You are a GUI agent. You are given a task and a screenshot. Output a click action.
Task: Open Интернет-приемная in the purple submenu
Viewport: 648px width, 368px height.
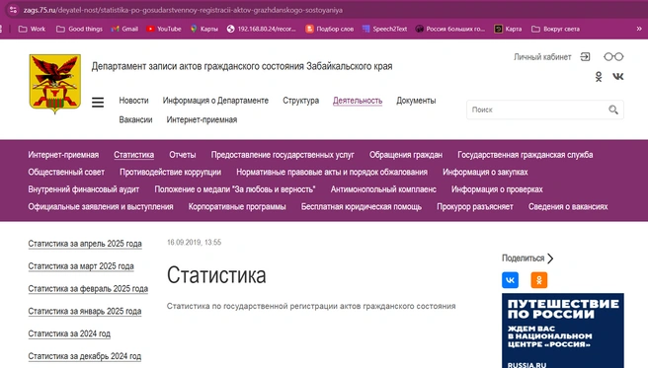click(63, 155)
